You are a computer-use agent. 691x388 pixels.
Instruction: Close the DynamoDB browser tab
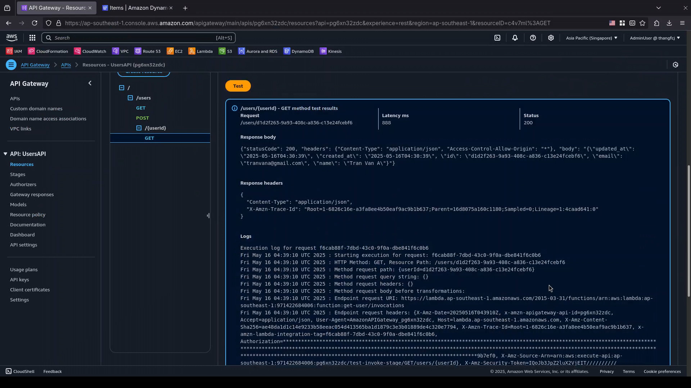[x=171, y=8]
